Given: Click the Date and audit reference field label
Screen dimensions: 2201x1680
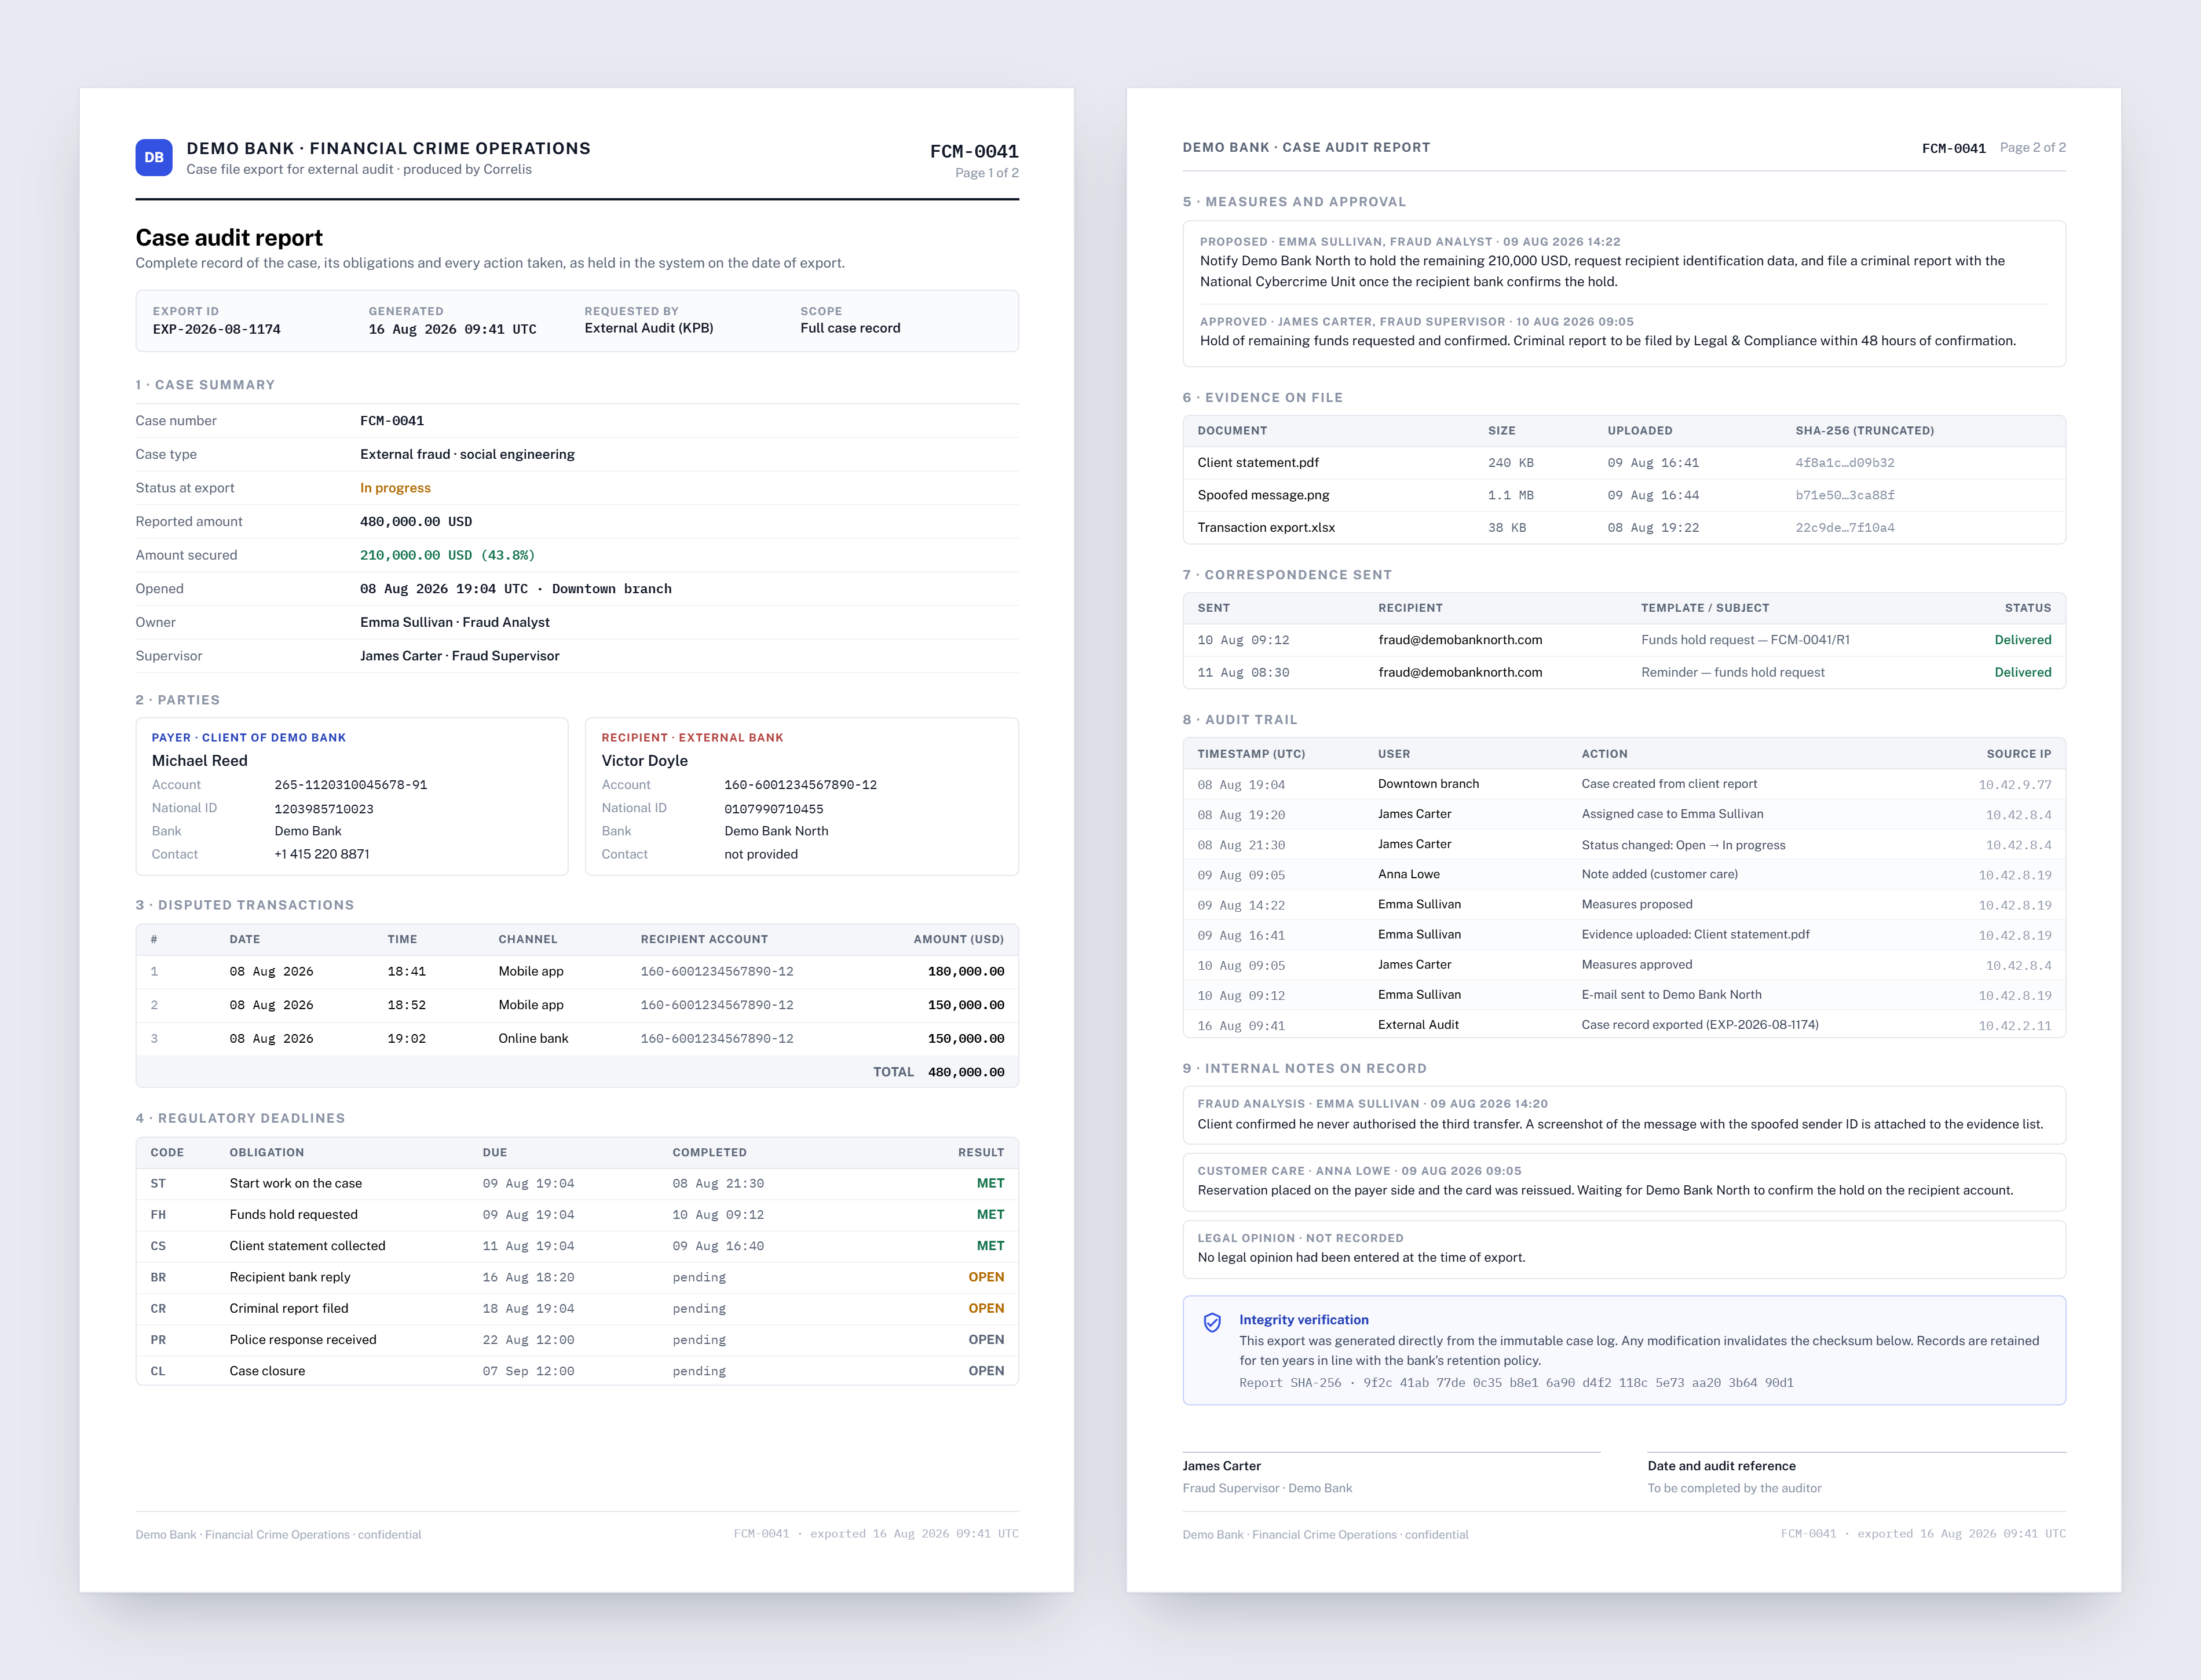Looking at the screenshot, I should tap(1721, 1466).
